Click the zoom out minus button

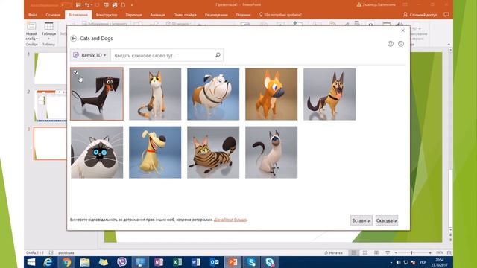click(396, 252)
